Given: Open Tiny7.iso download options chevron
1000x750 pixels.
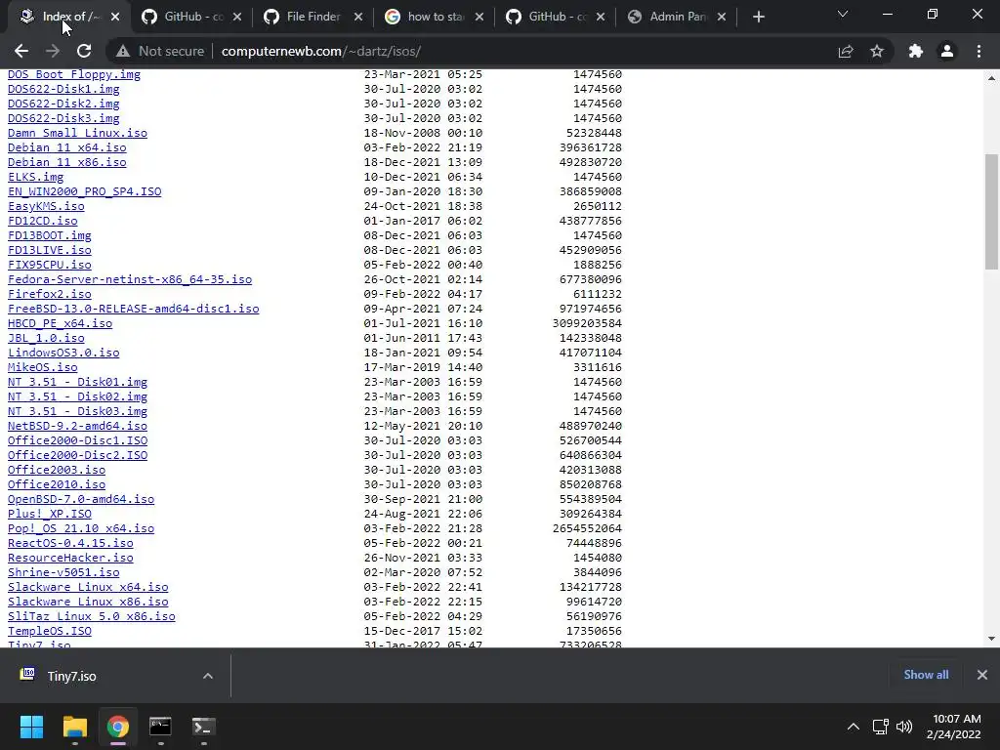Looking at the screenshot, I should tap(208, 676).
